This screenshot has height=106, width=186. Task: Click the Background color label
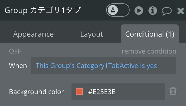(x=37, y=92)
